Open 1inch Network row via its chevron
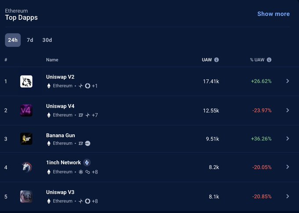The height and width of the screenshot is (213, 299). 288,167
